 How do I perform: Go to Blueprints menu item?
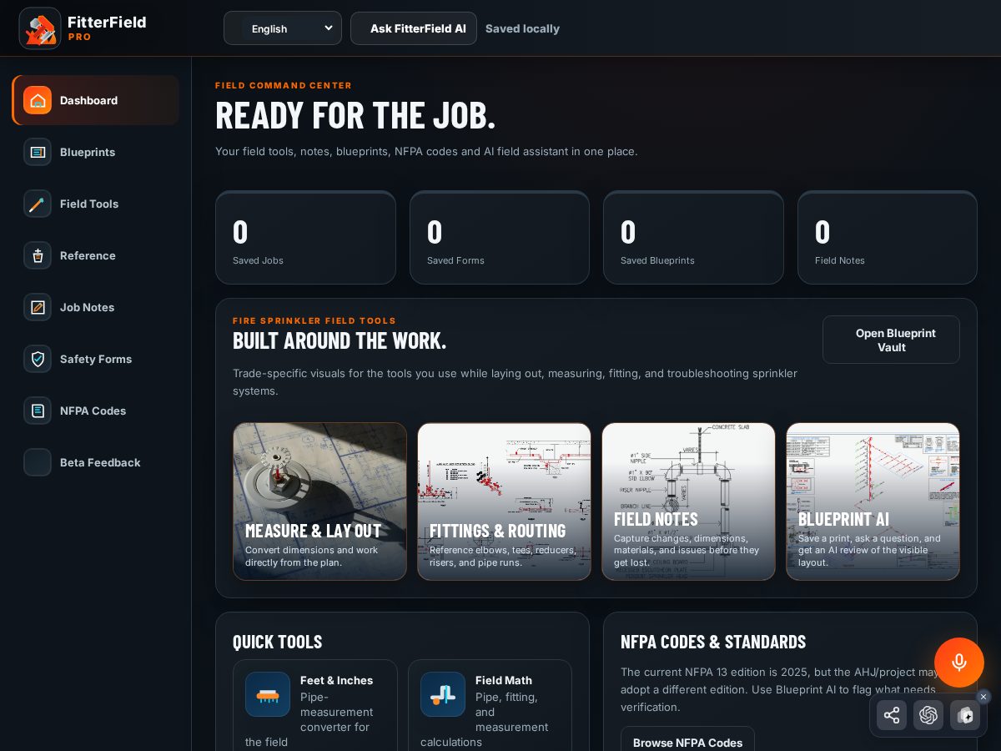pyautogui.click(x=95, y=152)
